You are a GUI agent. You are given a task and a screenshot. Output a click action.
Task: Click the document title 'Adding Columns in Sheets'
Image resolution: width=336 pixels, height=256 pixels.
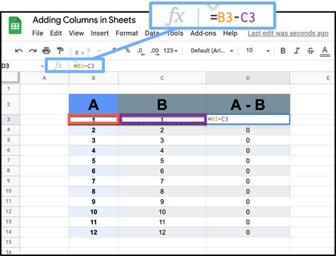[84, 20]
